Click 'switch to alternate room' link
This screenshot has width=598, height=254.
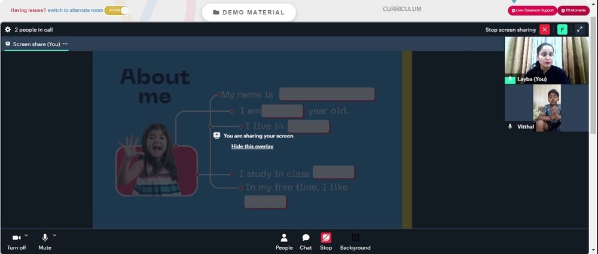tap(75, 10)
